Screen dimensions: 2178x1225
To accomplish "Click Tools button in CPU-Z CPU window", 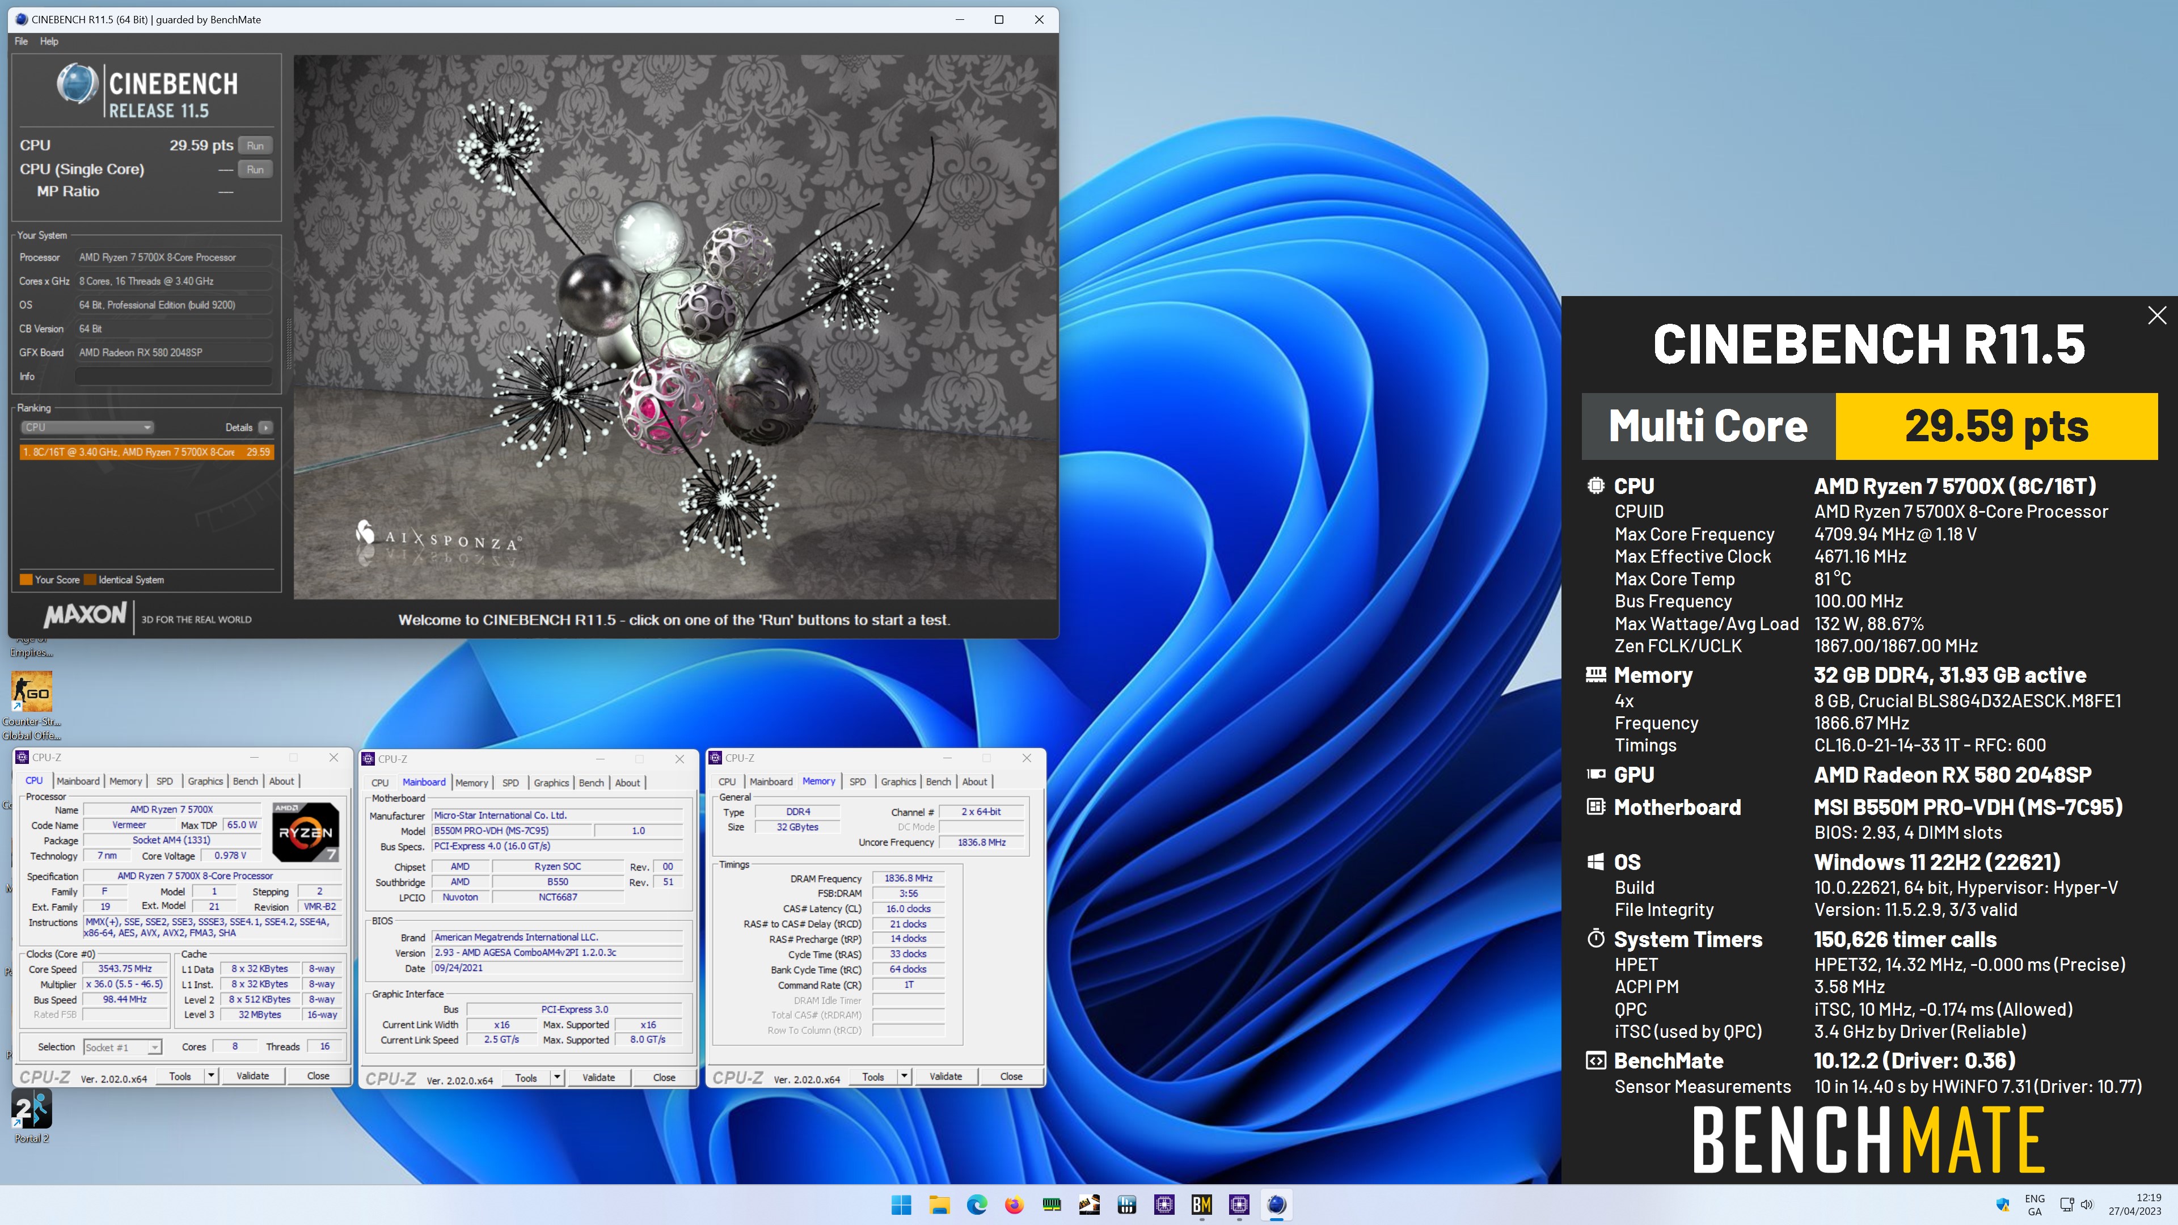I will pos(180,1076).
